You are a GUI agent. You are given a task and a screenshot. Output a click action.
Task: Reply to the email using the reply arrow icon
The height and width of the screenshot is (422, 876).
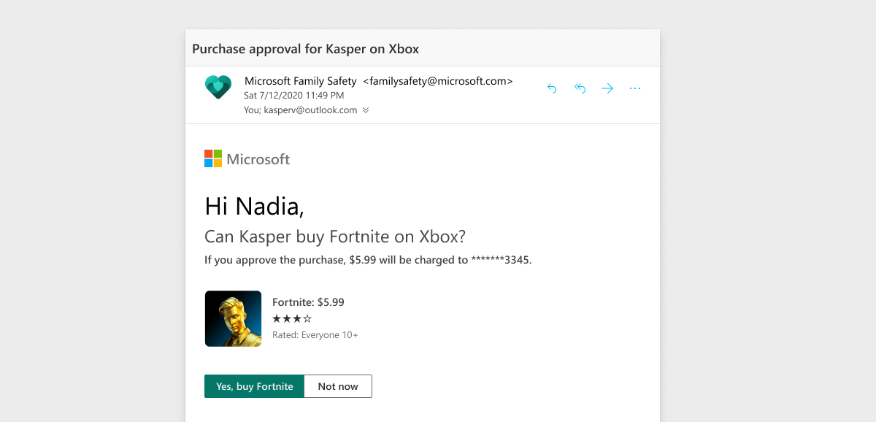pyautogui.click(x=552, y=88)
